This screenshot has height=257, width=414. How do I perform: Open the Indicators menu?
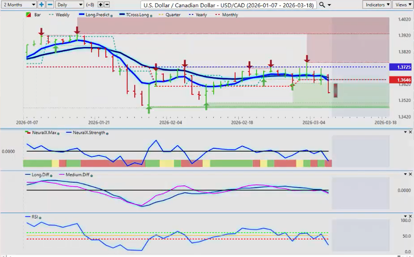pos(377,4)
